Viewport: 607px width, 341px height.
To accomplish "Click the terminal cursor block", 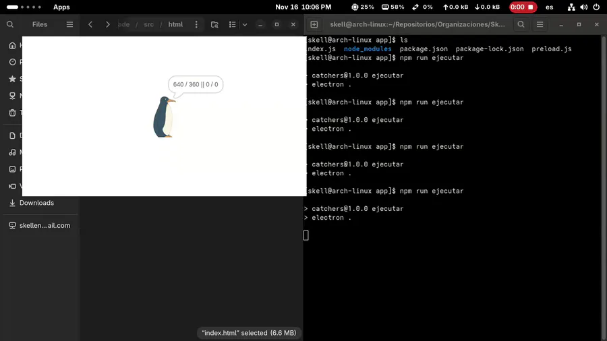I will tap(306, 235).
